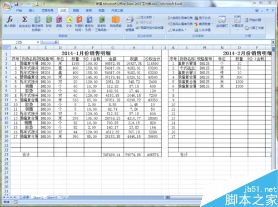The width and height of the screenshot is (278, 207).
Task: Select the Sheet12 sheet tab
Action: tap(38, 198)
